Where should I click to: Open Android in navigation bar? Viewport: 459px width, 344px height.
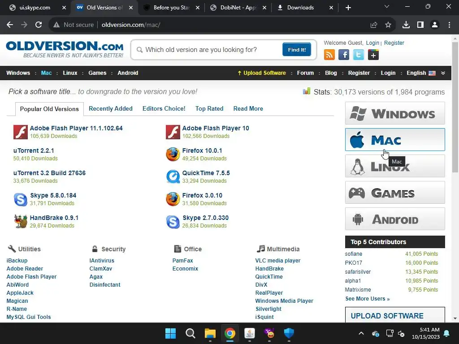(128, 73)
